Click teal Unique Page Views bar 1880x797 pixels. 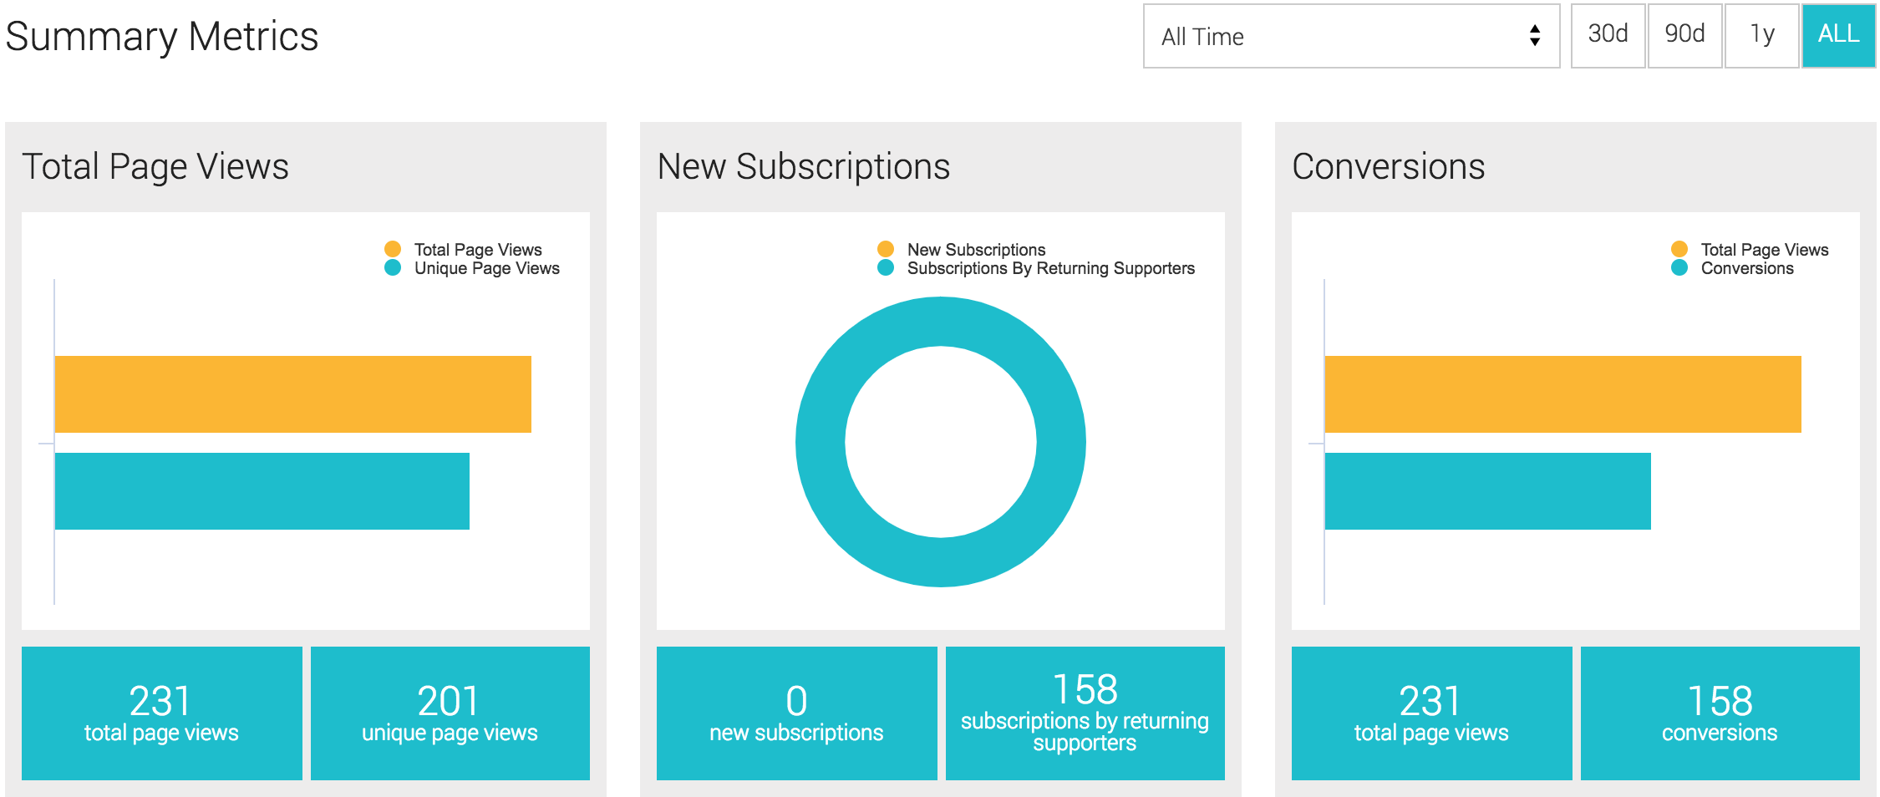(x=262, y=491)
